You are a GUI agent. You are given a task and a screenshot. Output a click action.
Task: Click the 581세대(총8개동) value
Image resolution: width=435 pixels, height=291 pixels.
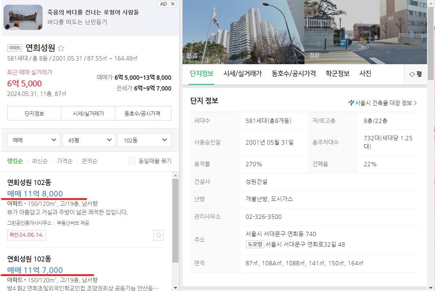coord(268,120)
